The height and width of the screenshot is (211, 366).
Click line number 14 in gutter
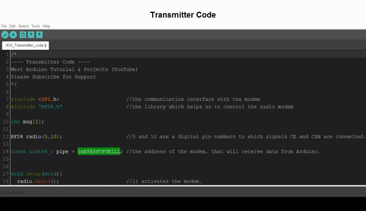click(6, 152)
